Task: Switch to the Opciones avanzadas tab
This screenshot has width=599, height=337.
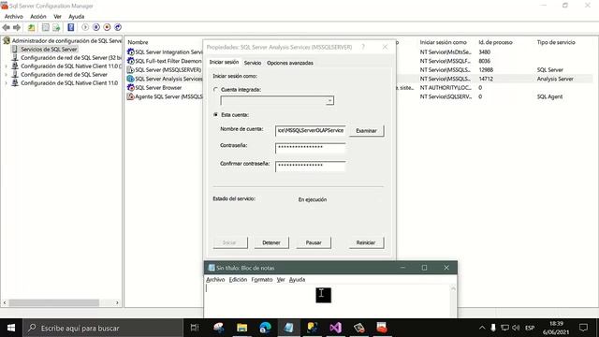Action: (290, 63)
